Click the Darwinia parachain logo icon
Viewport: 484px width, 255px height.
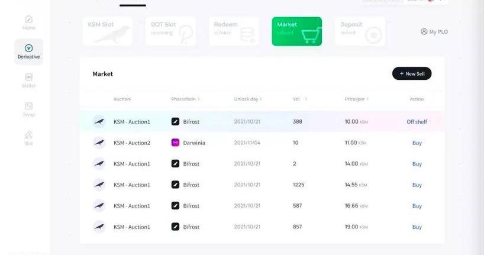pyautogui.click(x=175, y=143)
